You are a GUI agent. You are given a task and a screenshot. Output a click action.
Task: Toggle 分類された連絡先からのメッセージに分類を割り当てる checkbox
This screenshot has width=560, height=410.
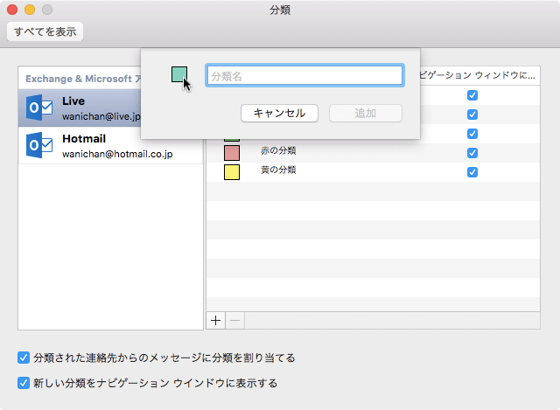click(x=24, y=358)
